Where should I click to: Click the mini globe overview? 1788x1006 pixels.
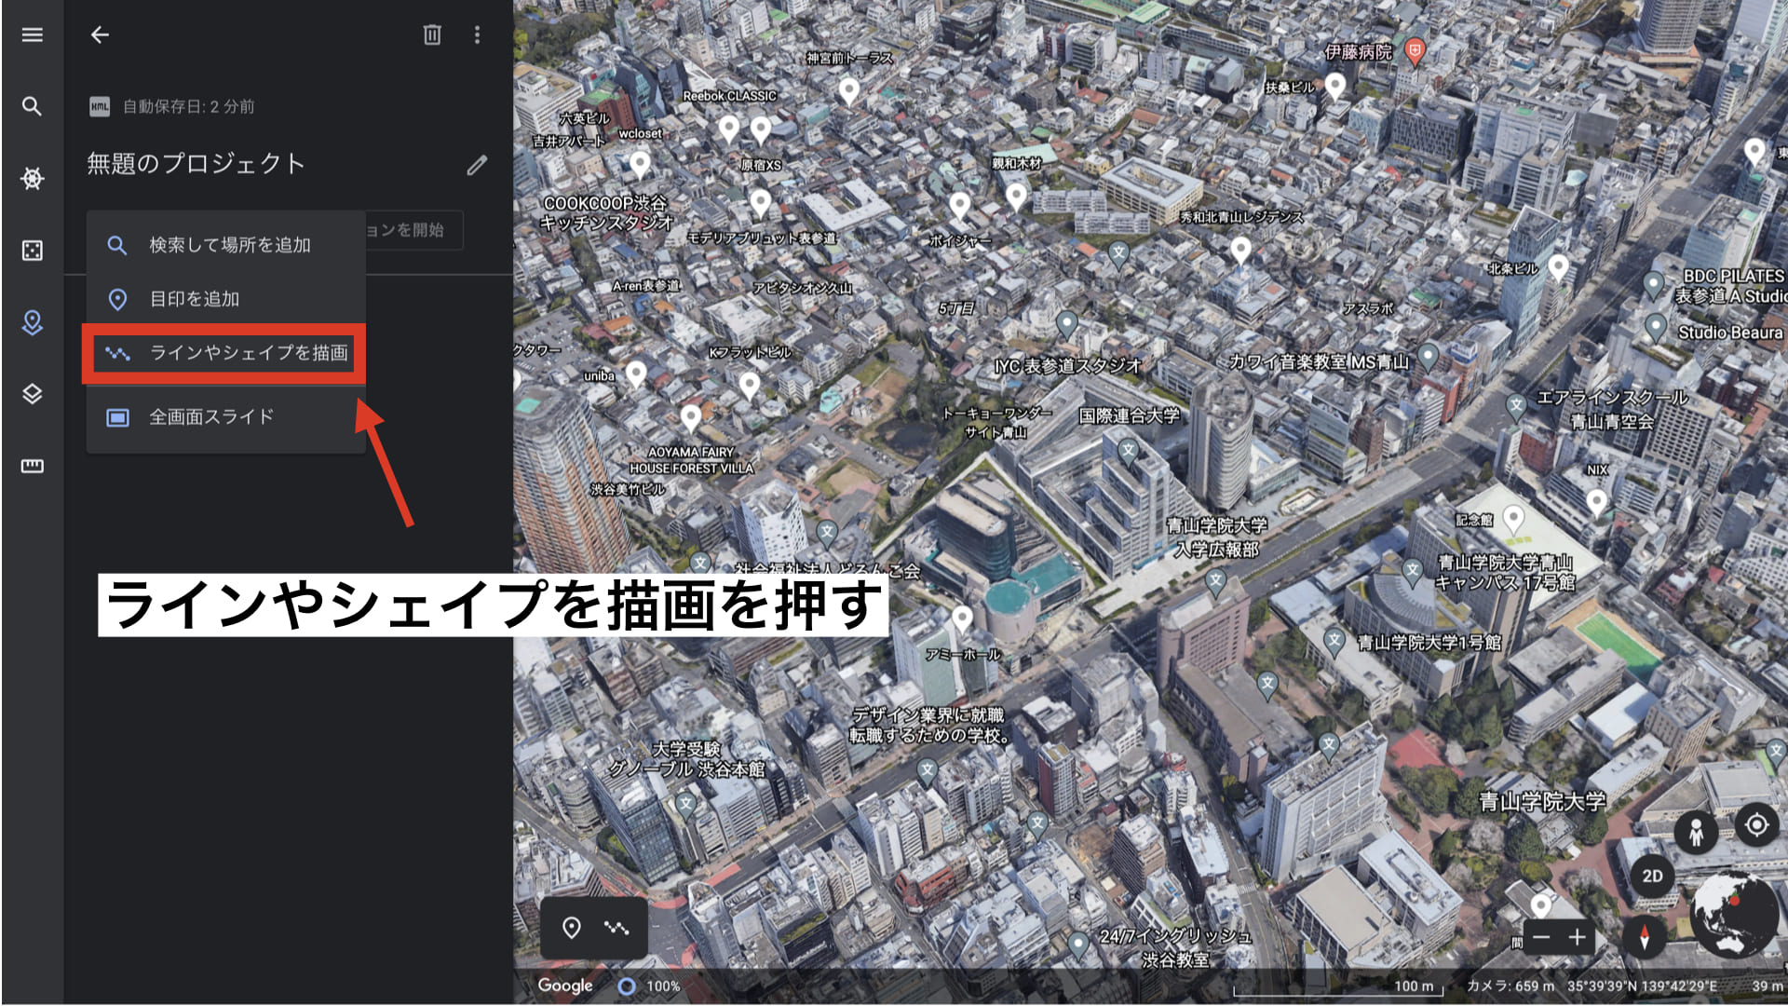1733,915
